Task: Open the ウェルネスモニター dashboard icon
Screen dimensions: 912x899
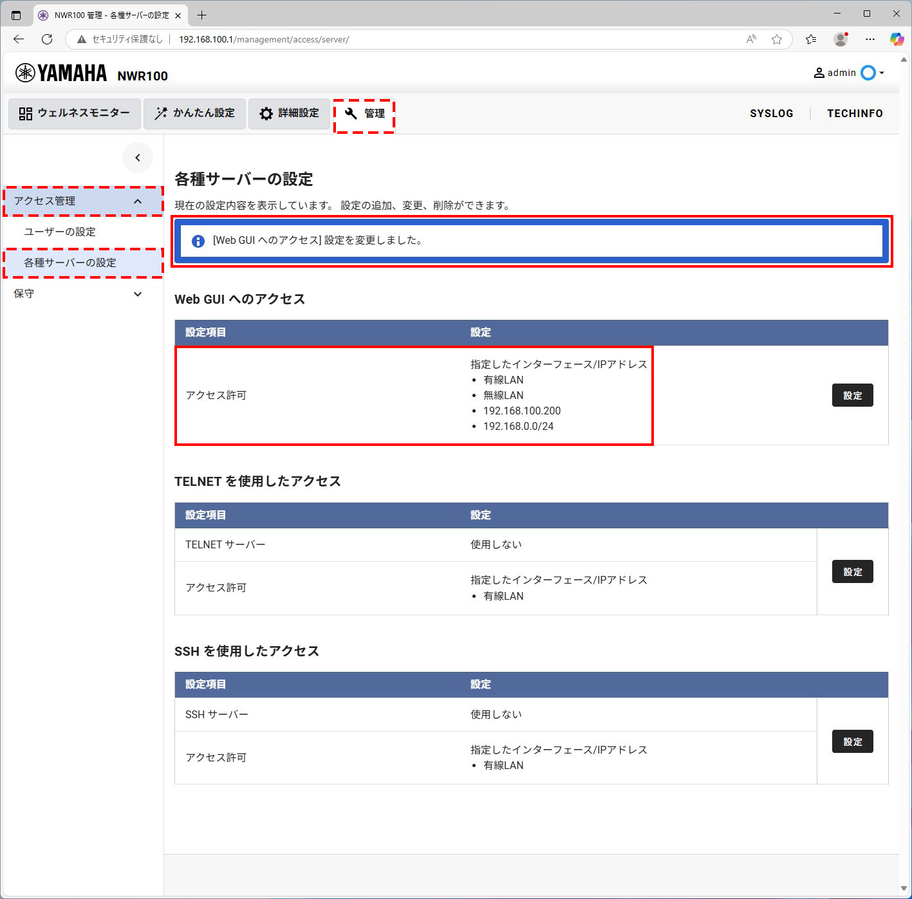Action: point(24,113)
